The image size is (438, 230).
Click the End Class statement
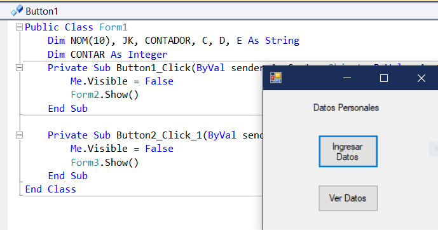tap(50, 189)
